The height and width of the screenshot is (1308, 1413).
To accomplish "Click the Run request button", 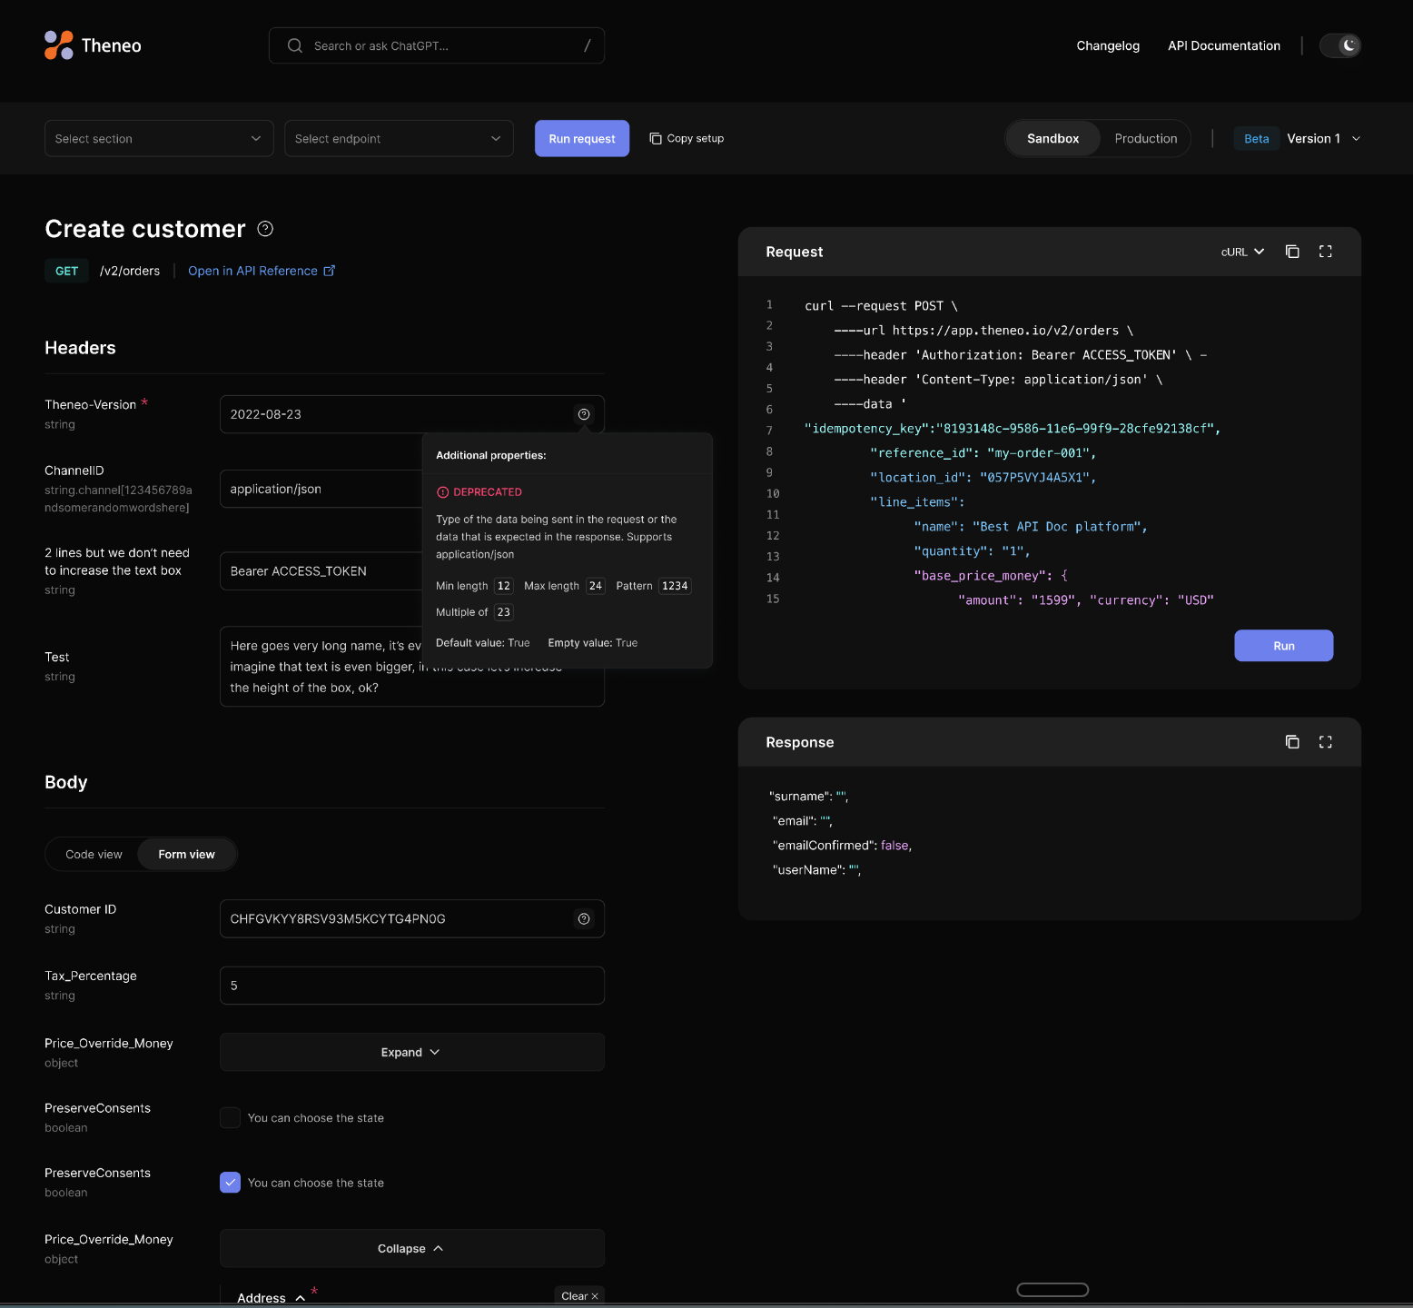I will pyautogui.click(x=582, y=138).
